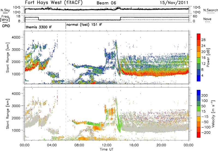Screen dimensions: 218x151
Task: Click the '4' tick on the power colorbar
Action: [202, 75]
